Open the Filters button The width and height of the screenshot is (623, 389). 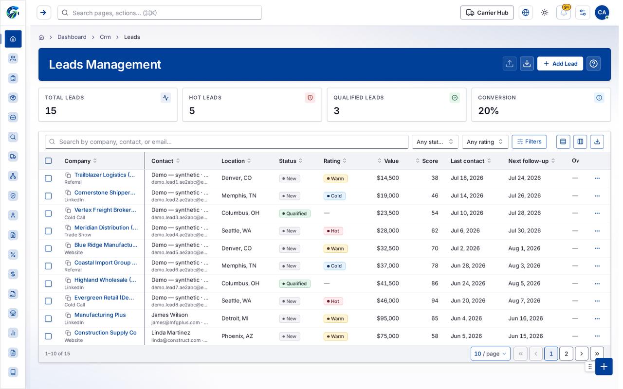(529, 141)
